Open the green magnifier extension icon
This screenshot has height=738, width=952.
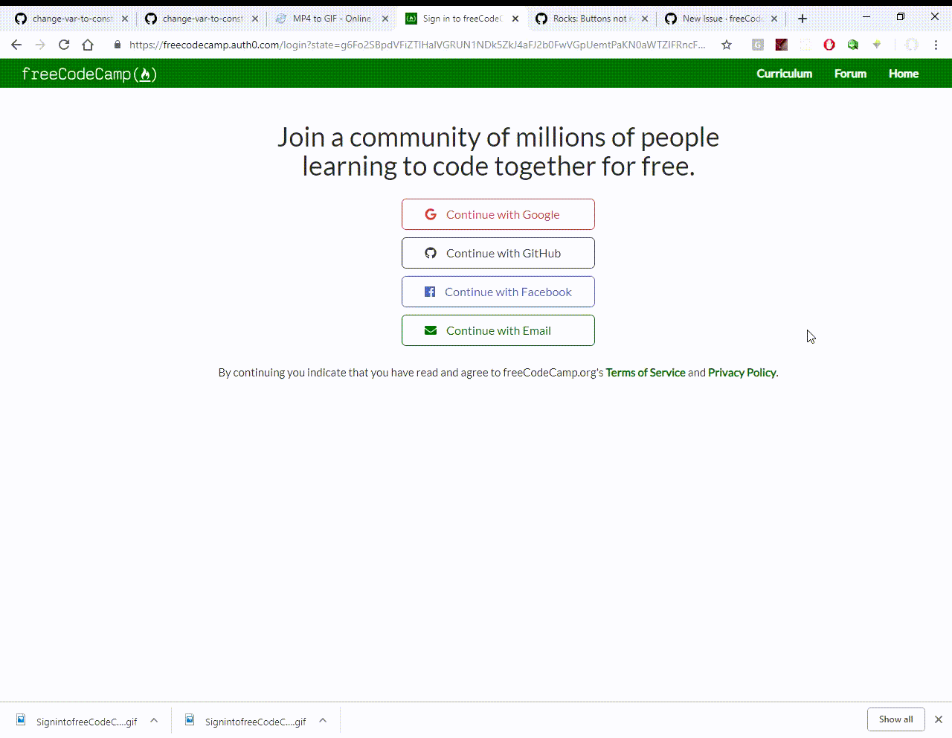(x=853, y=45)
